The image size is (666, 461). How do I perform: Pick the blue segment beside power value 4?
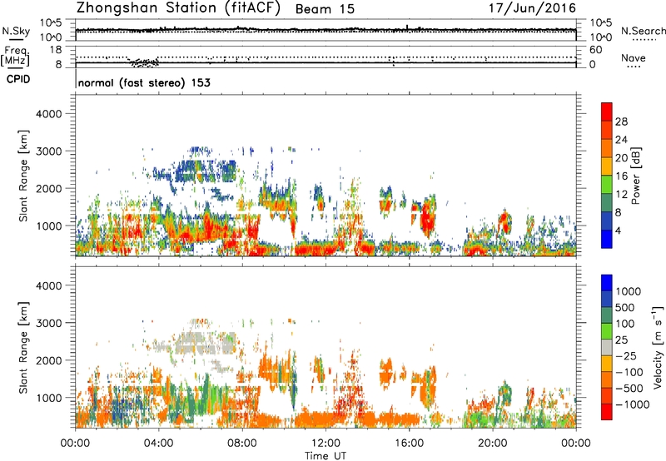[x=607, y=239]
